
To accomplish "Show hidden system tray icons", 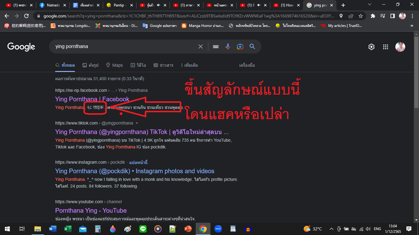I will [332, 229].
